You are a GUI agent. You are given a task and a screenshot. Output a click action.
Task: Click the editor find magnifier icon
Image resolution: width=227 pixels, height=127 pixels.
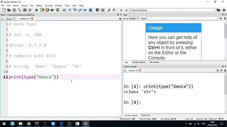click(120, 19)
